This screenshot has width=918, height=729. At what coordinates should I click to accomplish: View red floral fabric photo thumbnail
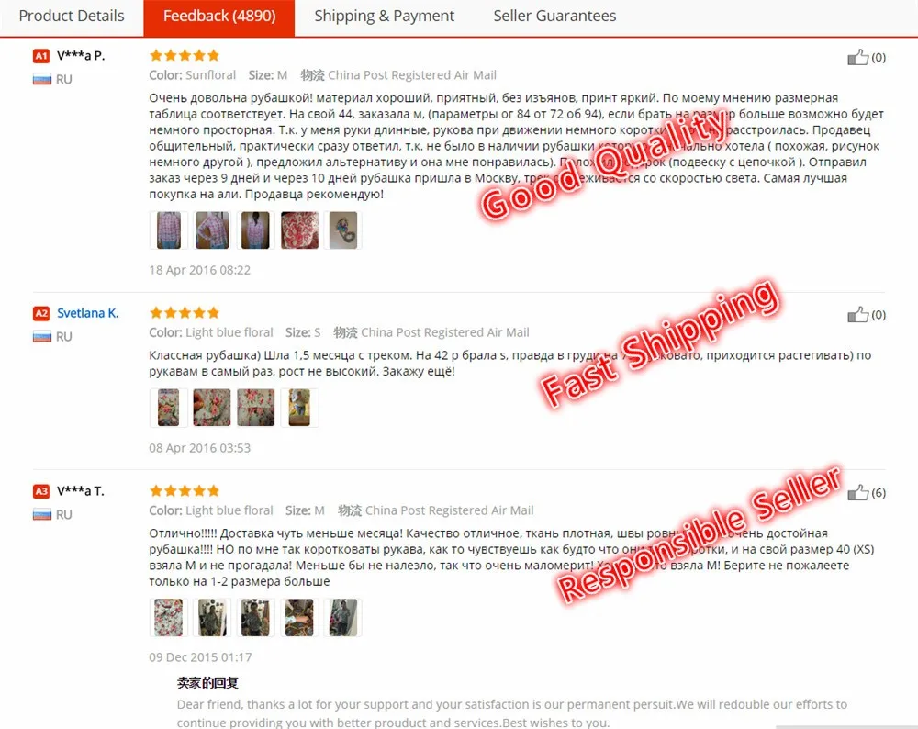pos(300,230)
